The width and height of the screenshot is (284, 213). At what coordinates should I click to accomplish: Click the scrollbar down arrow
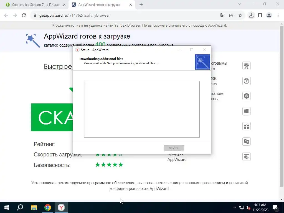point(282,200)
